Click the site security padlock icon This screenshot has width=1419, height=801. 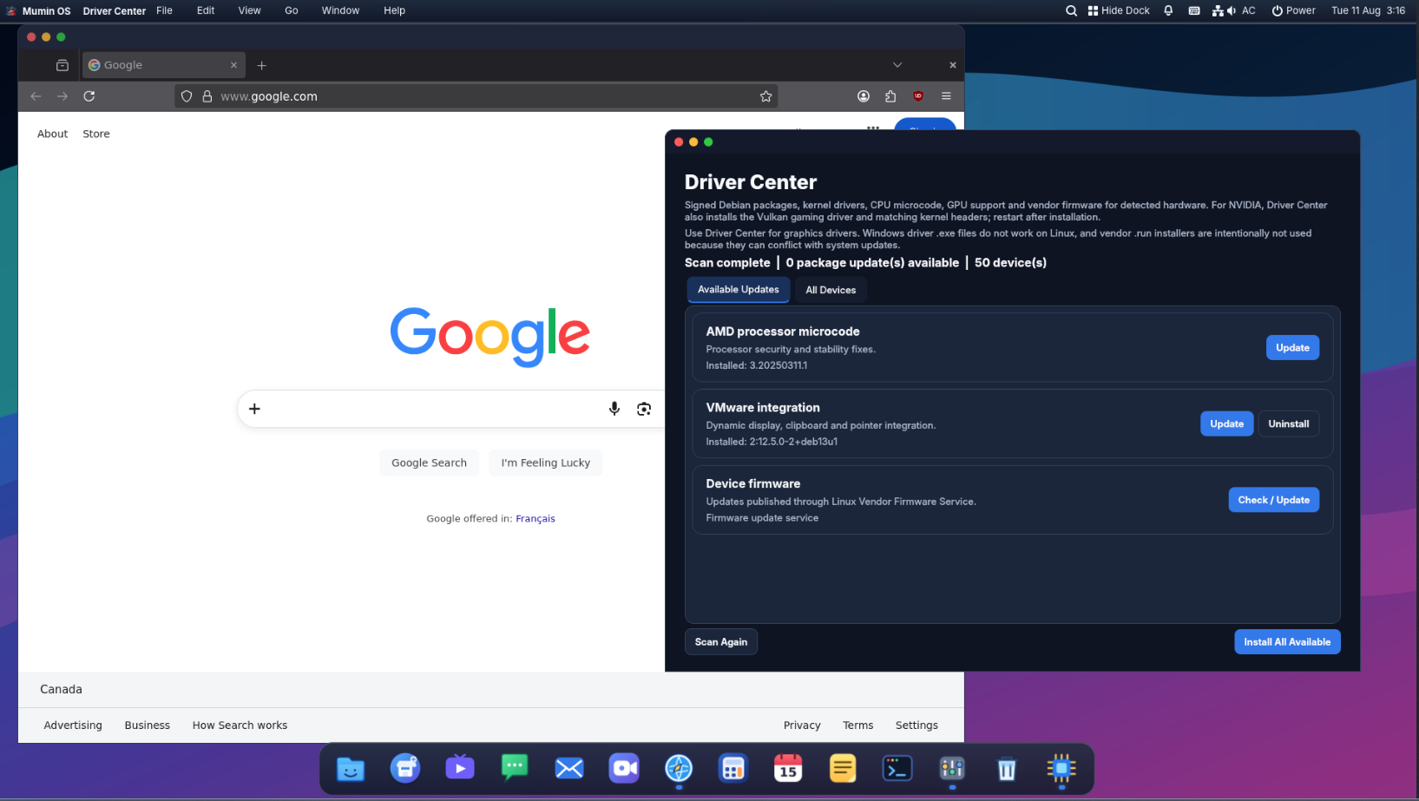coord(207,96)
